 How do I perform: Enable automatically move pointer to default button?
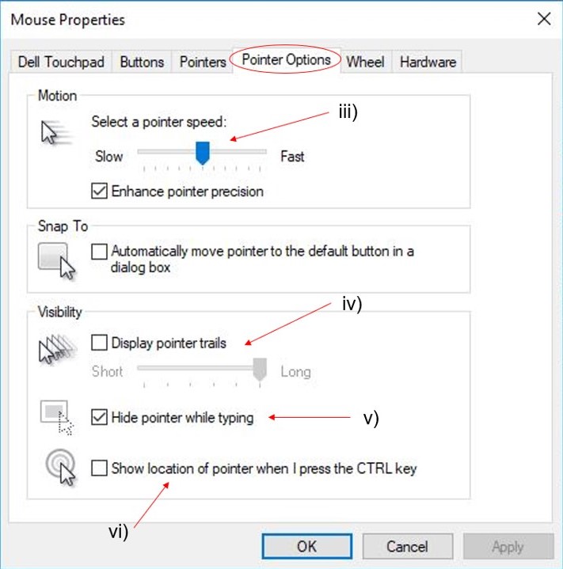pyautogui.click(x=99, y=252)
